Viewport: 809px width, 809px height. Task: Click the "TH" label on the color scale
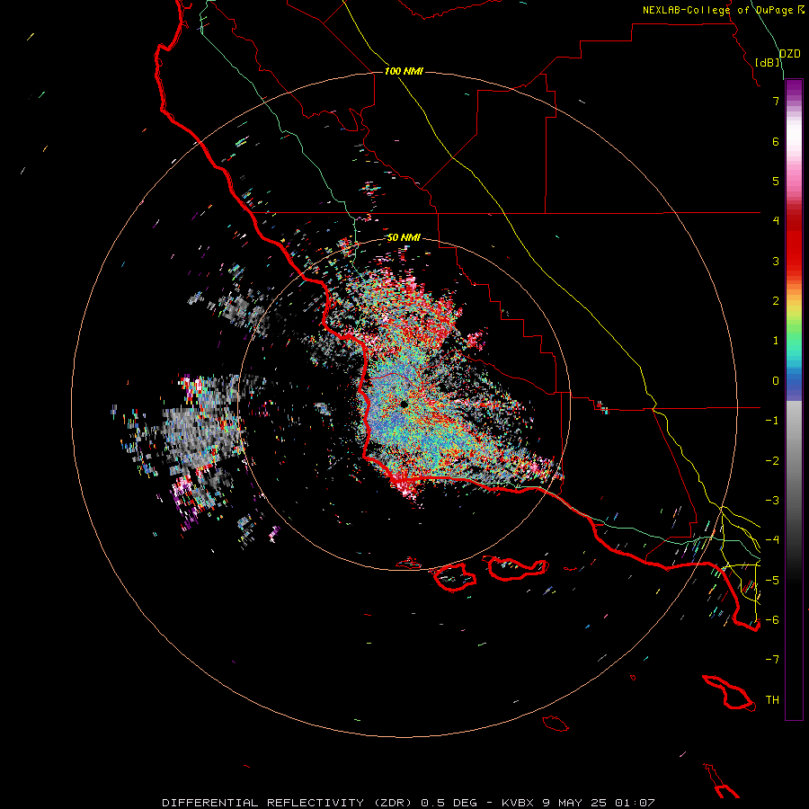tap(772, 700)
